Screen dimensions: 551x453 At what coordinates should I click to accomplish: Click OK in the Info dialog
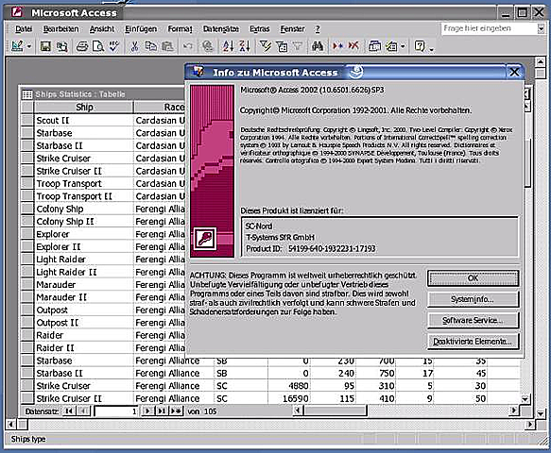[473, 278]
